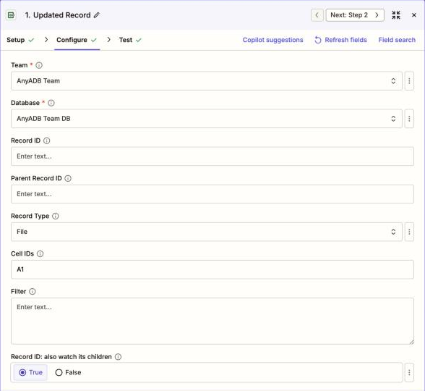
Task: Open the Team dropdown showing AnyADB Team
Action: 207,81
